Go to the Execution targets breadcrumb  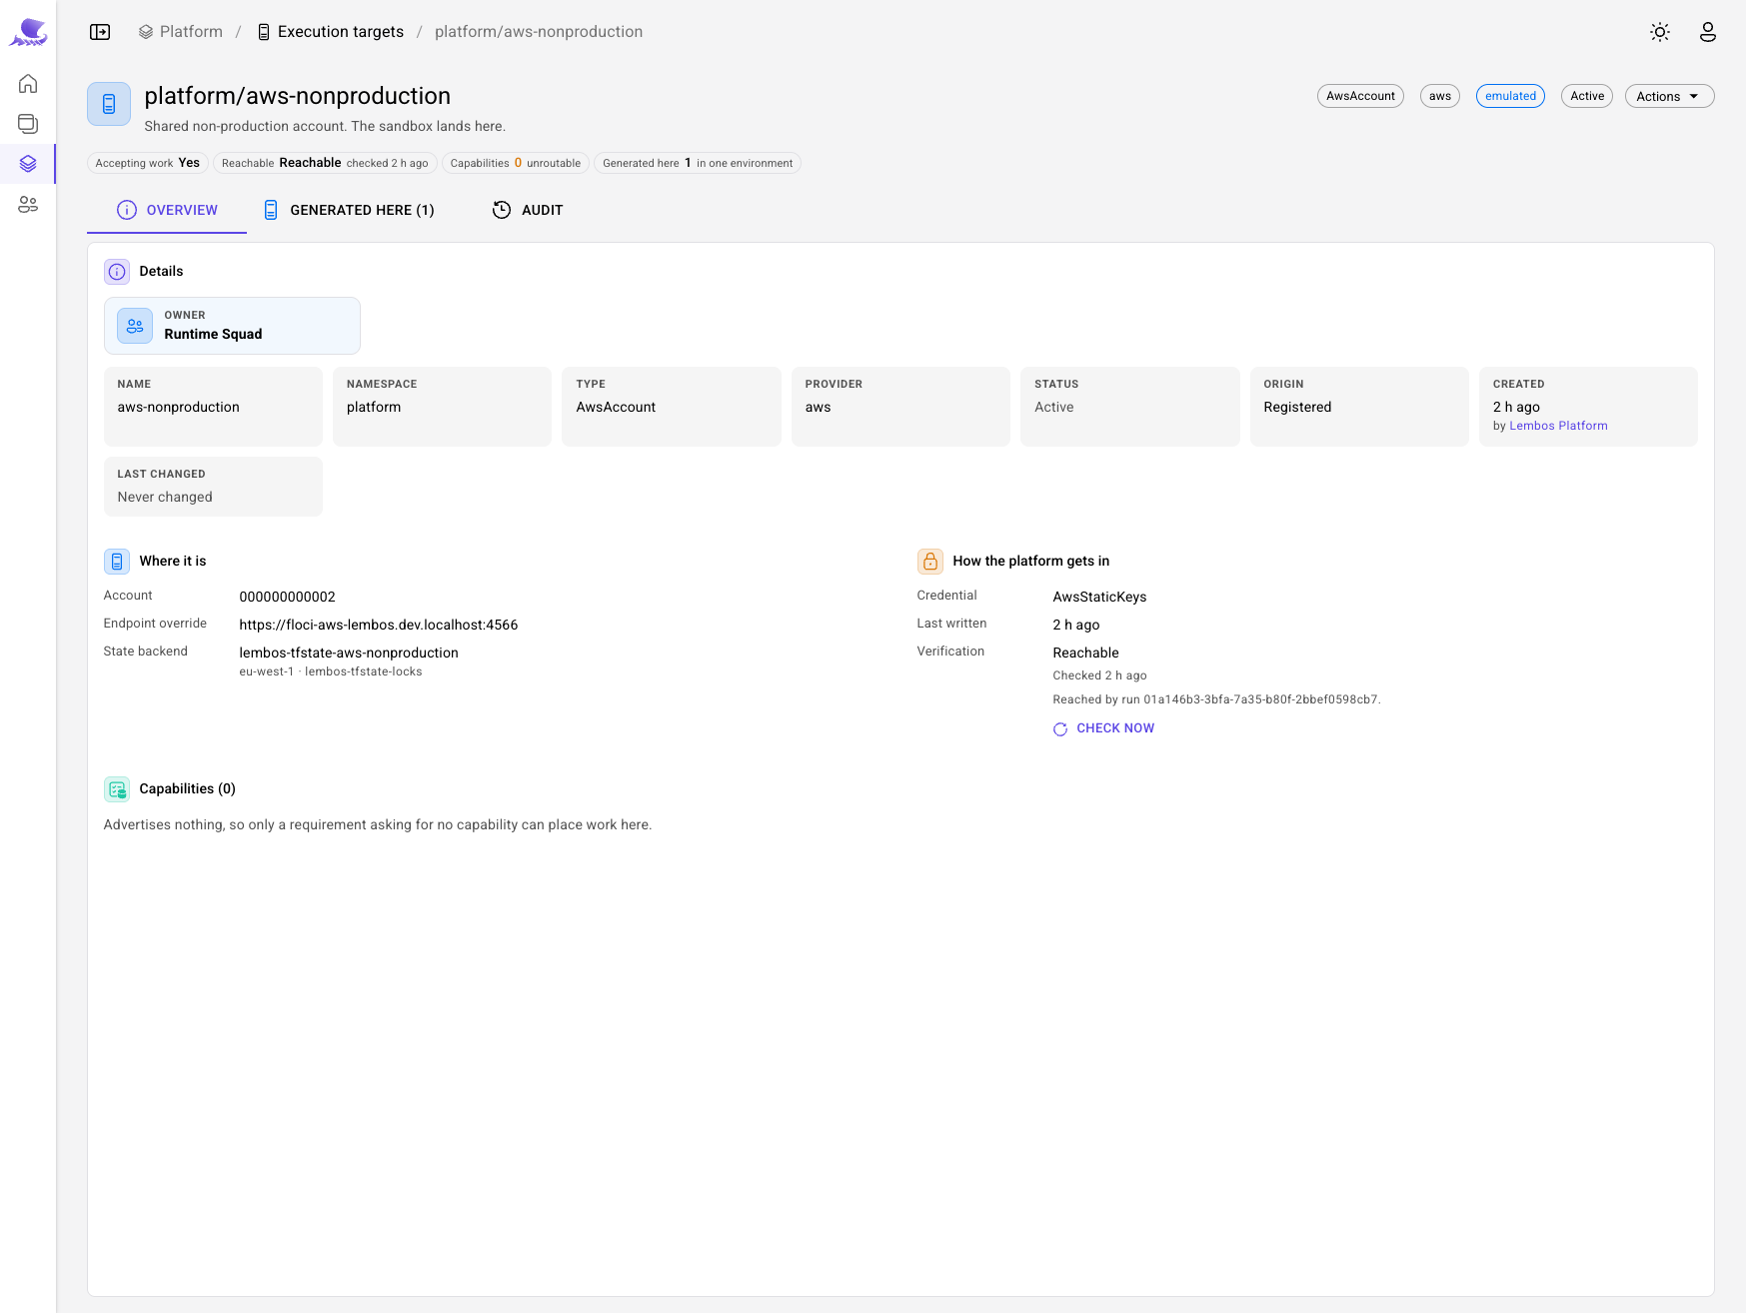331,32
